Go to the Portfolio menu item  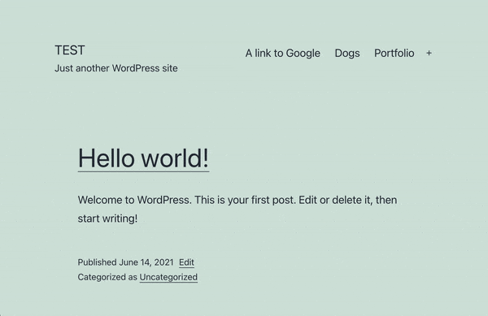coord(394,53)
